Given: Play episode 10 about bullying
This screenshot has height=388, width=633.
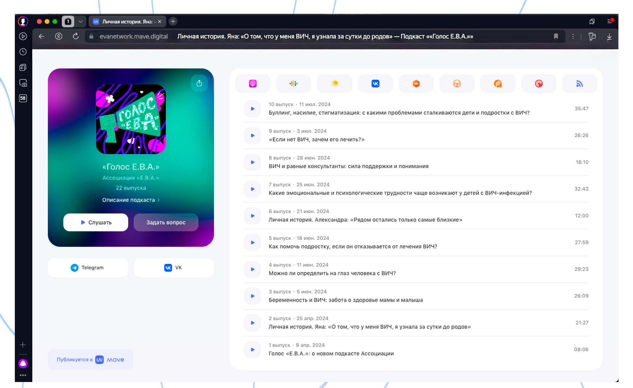Looking at the screenshot, I should (253, 109).
